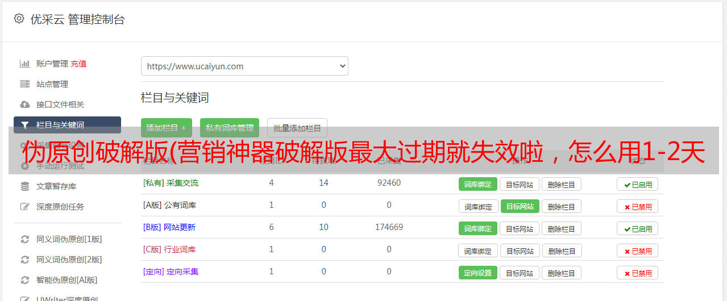Click the value 14 in 采集交流 row
727x301 pixels.
pyautogui.click(x=324, y=183)
